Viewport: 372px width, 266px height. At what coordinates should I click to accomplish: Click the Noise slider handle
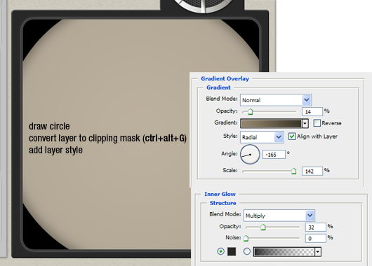pyautogui.click(x=246, y=238)
